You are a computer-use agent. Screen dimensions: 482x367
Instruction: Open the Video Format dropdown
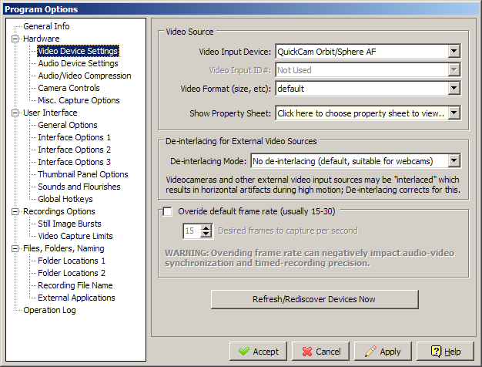pos(454,89)
